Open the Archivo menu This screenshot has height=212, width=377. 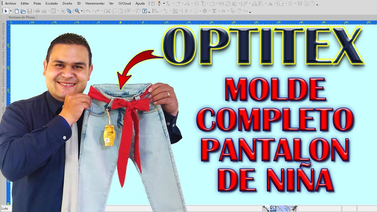coord(11,4)
